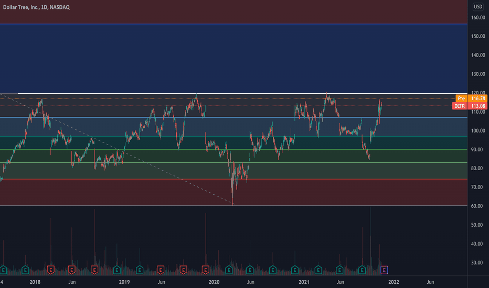Click the 2022 time axis label
Viewport: 489px width, 288px height.
pyautogui.click(x=394, y=282)
